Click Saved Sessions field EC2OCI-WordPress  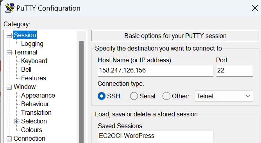point(156,136)
